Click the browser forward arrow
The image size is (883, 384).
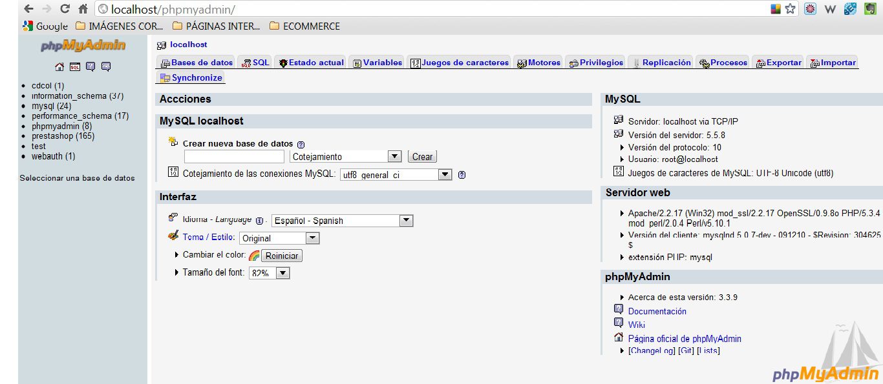tap(47, 9)
